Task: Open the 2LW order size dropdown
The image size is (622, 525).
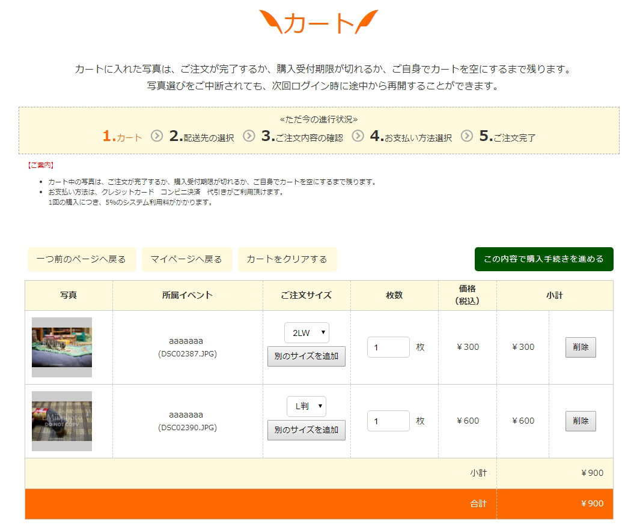Action: (306, 333)
